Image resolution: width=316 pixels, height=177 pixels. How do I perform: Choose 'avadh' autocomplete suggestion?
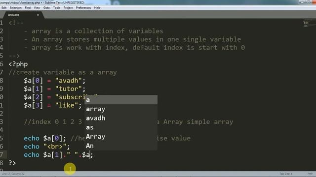[x=121, y=118]
